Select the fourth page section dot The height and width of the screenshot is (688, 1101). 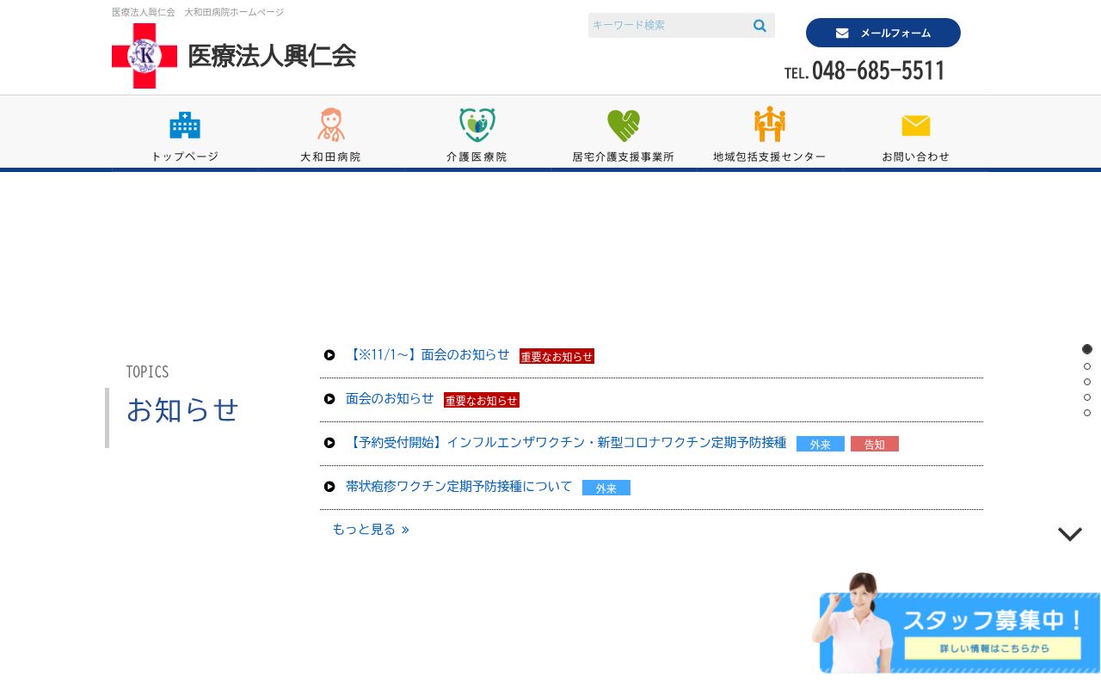(x=1087, y=397)
